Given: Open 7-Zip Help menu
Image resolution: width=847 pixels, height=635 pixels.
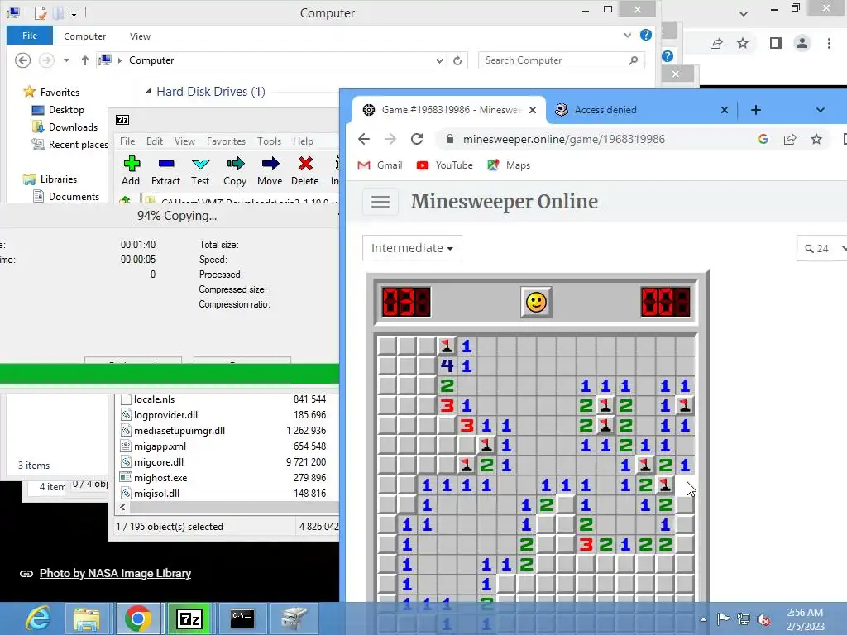Looking at the screenshot, I should pos(303,141).
